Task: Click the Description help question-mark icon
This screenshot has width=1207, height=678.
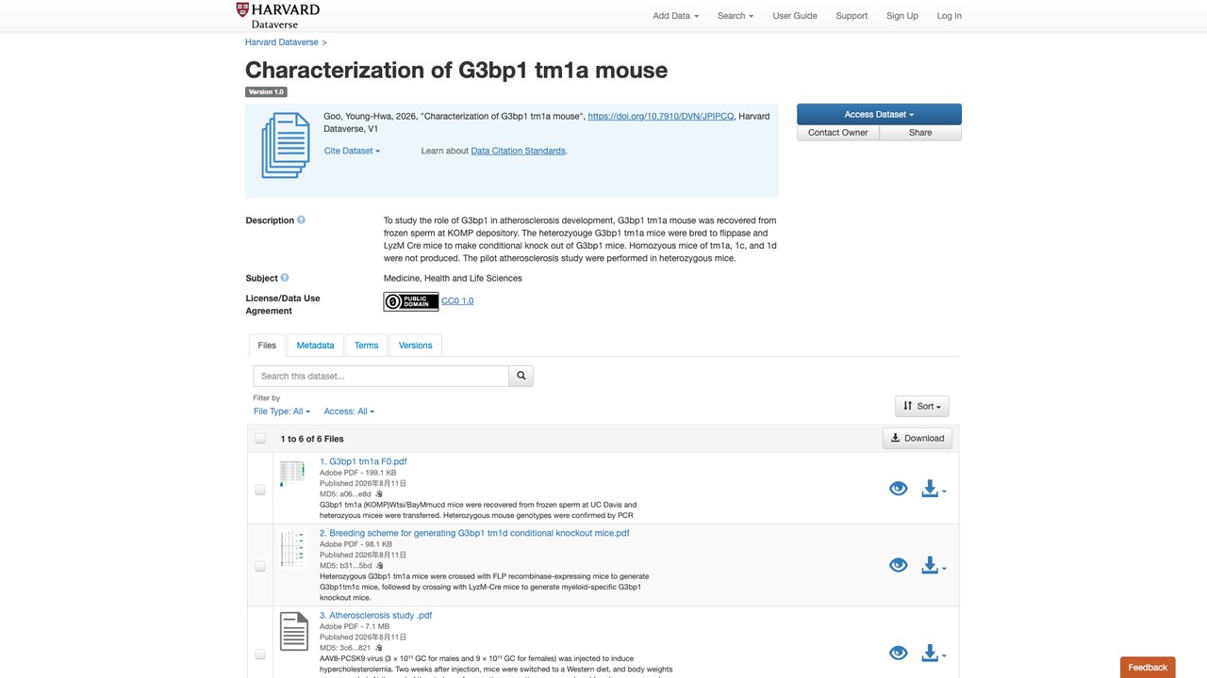Action: point(302,220)
